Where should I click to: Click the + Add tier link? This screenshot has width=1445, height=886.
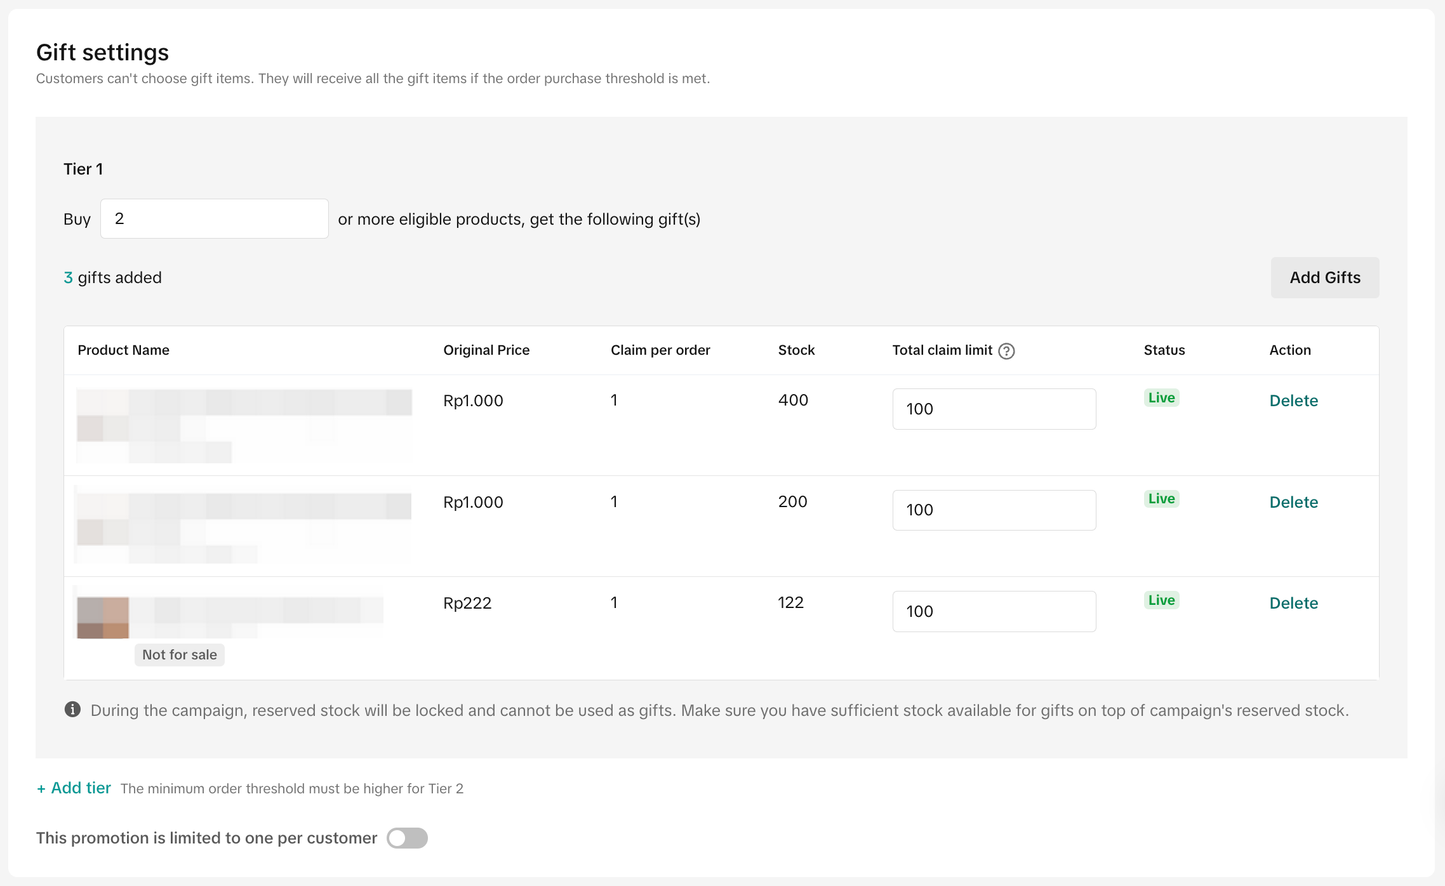[74, 788]
